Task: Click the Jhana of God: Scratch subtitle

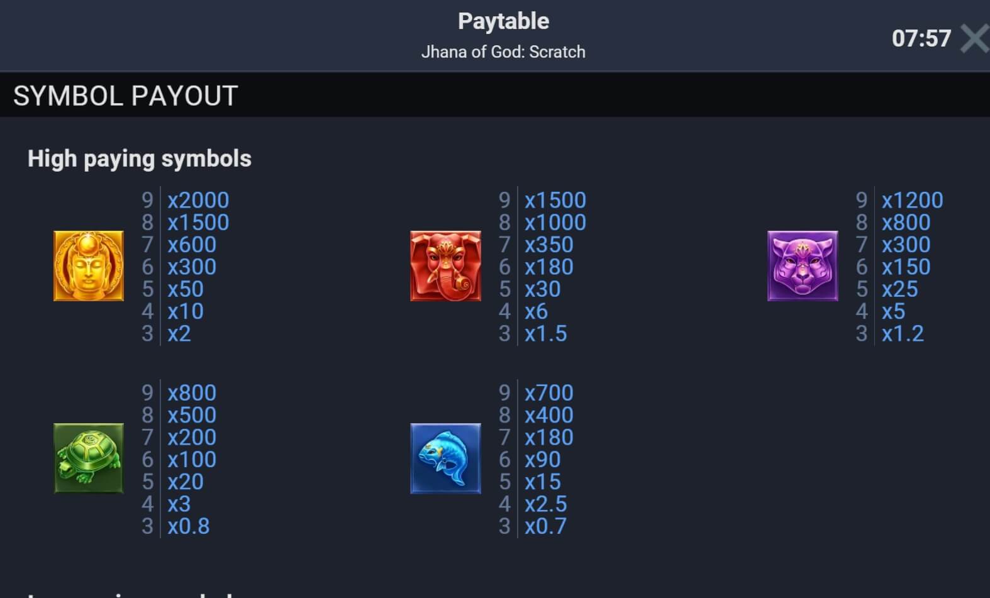Action: tap(503, 52)
